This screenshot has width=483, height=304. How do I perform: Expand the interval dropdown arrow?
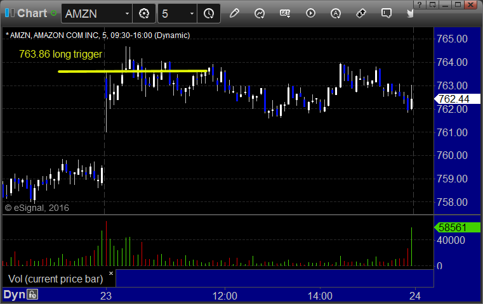[x=192, y=13]
